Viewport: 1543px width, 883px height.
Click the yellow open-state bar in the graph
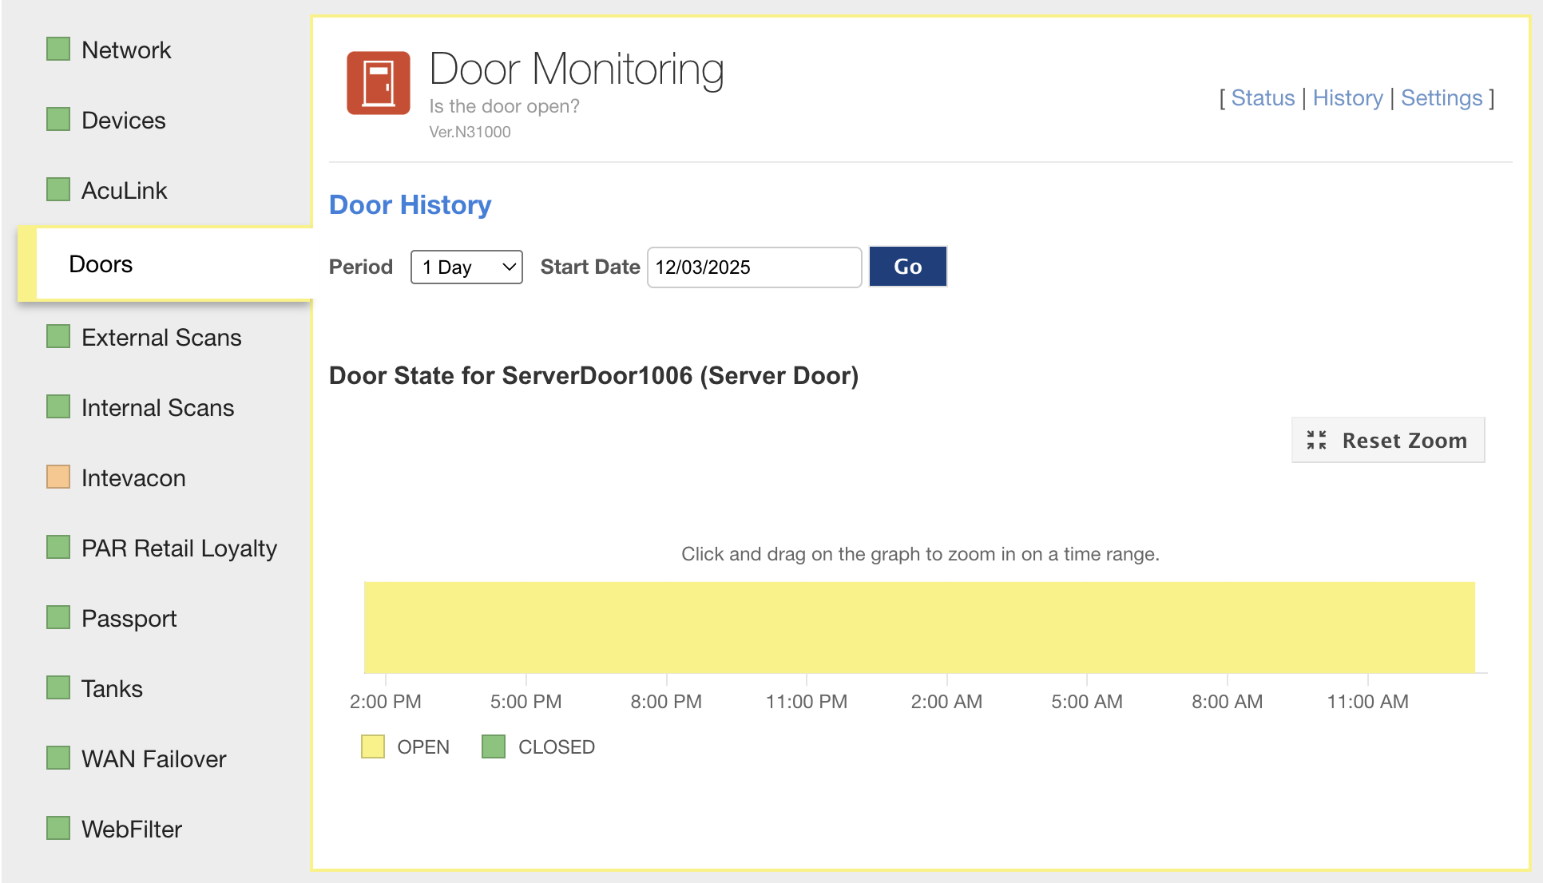[919, 628]
